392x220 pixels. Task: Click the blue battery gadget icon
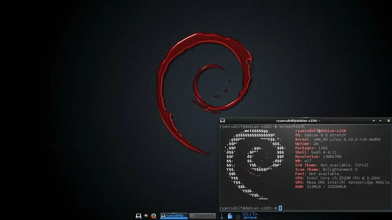(x=230, y=216)
